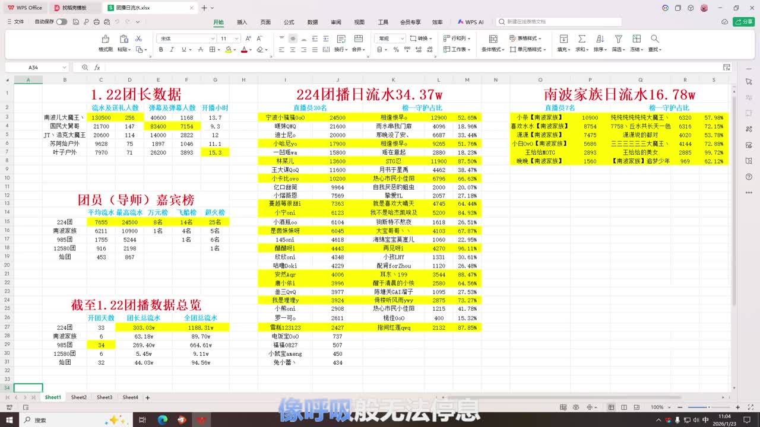The image size is (760, 427).
Task: Click the Cut scissors icon
Action: (138, 39)
